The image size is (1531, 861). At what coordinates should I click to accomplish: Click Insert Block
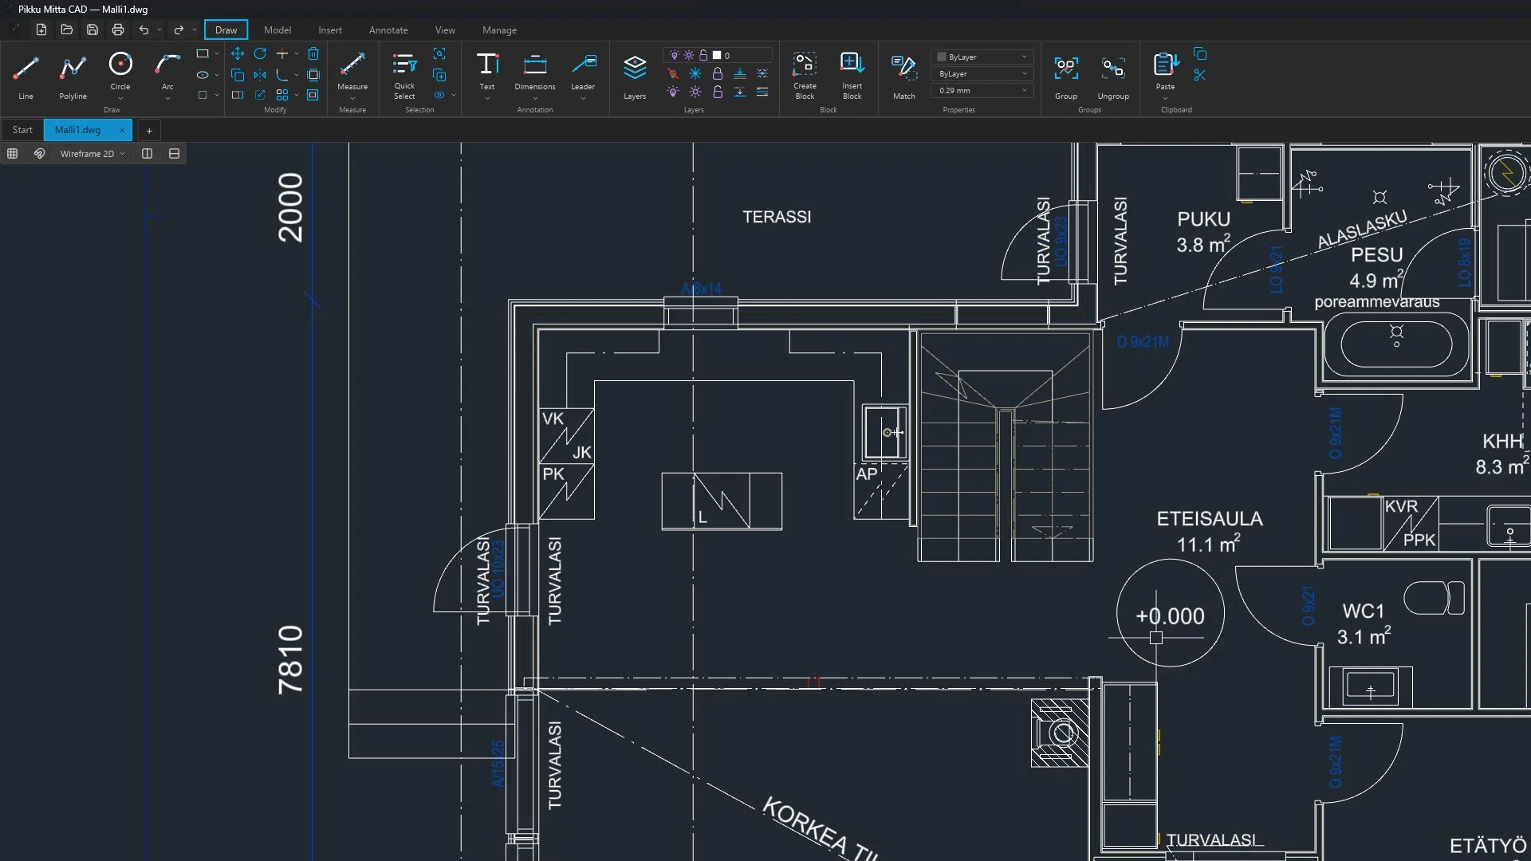[x=852, y=76]
